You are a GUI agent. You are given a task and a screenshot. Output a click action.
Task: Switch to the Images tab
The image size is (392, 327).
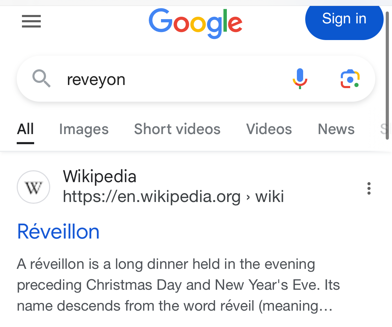click(84, 129)
